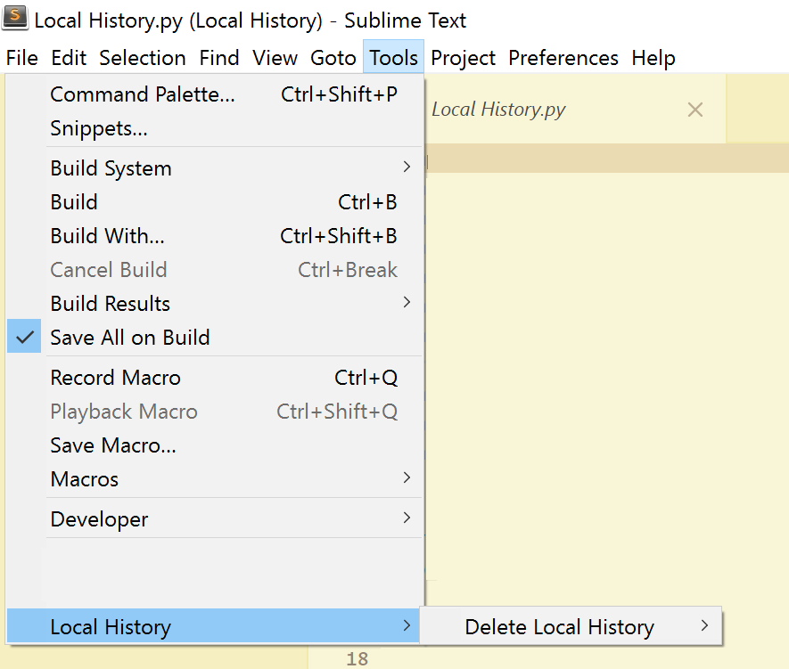The height and width of the screenshot is (669, 789).
Task: Open the Help menu
Action: pyautogui.click(x=653, y=58)
